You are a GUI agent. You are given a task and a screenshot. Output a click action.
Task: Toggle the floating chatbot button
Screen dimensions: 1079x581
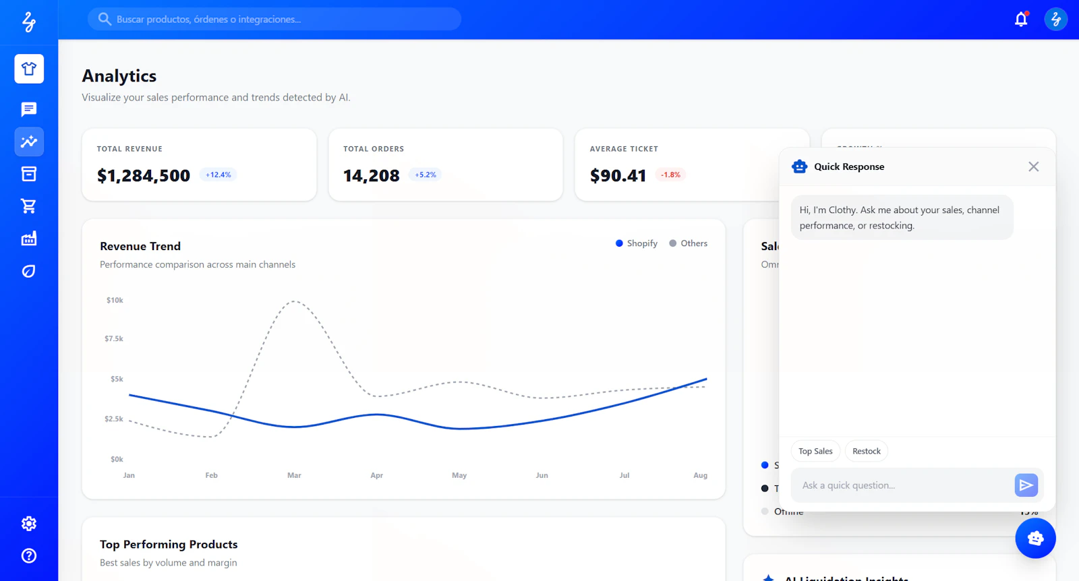tap(1035, 538)
